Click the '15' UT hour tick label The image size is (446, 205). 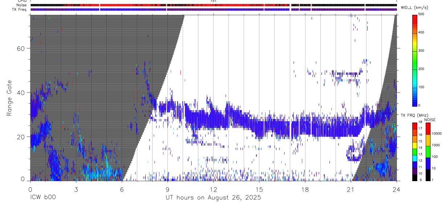point(259,189)
